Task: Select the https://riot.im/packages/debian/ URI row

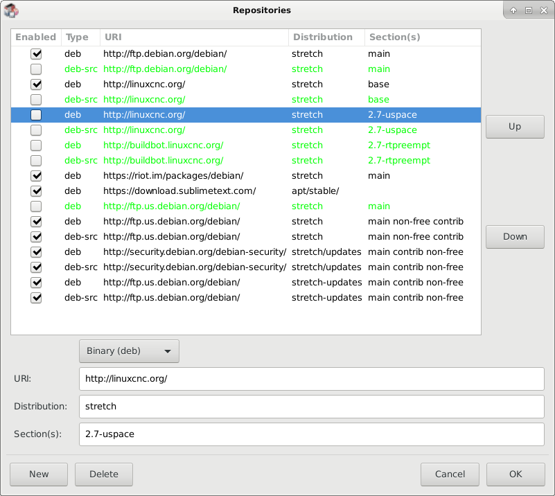Action: coord(173,176)
